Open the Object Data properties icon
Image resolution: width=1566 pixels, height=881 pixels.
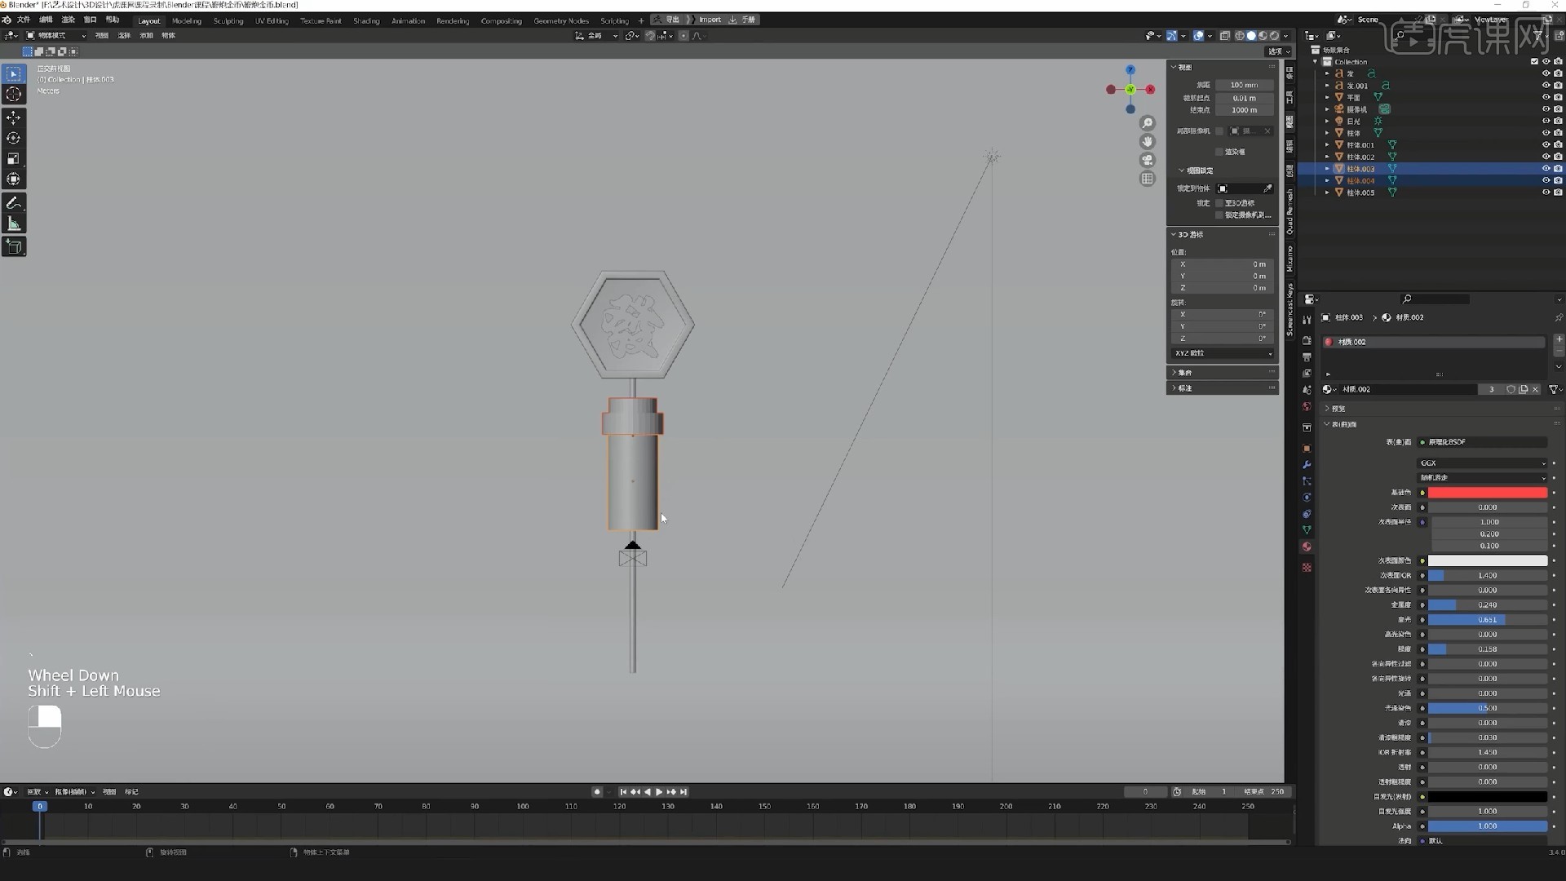coord(1307,530)
